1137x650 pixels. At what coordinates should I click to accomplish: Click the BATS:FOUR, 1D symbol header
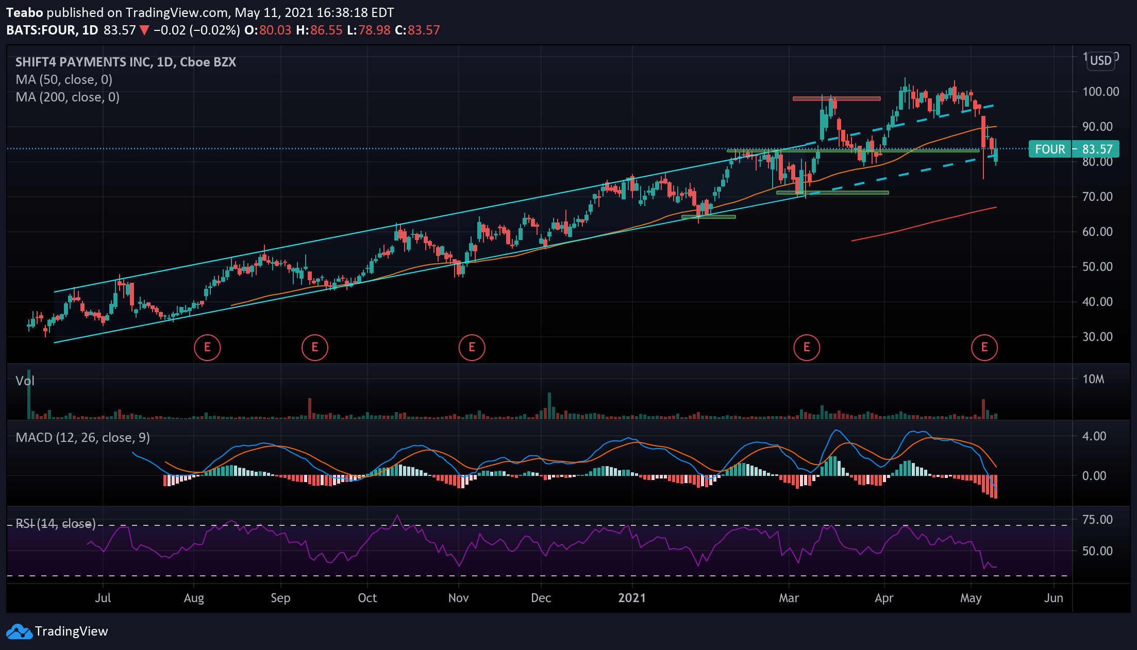coord(52,30)
